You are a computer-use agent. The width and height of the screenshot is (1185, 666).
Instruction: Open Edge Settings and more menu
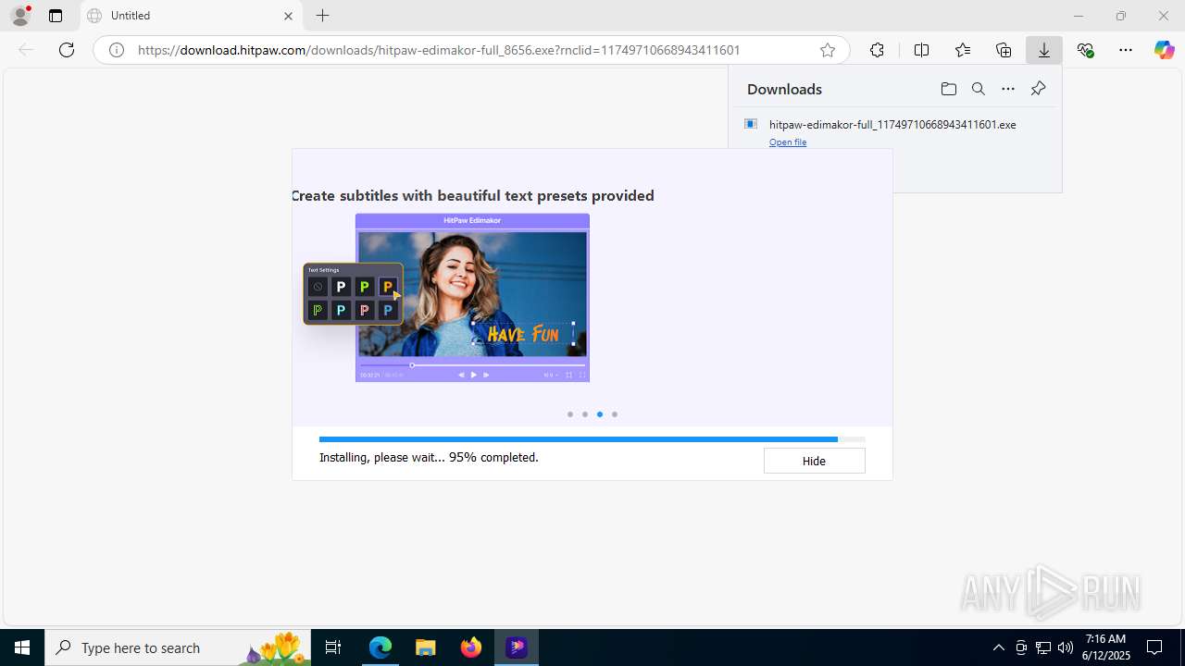point(1126,50)
